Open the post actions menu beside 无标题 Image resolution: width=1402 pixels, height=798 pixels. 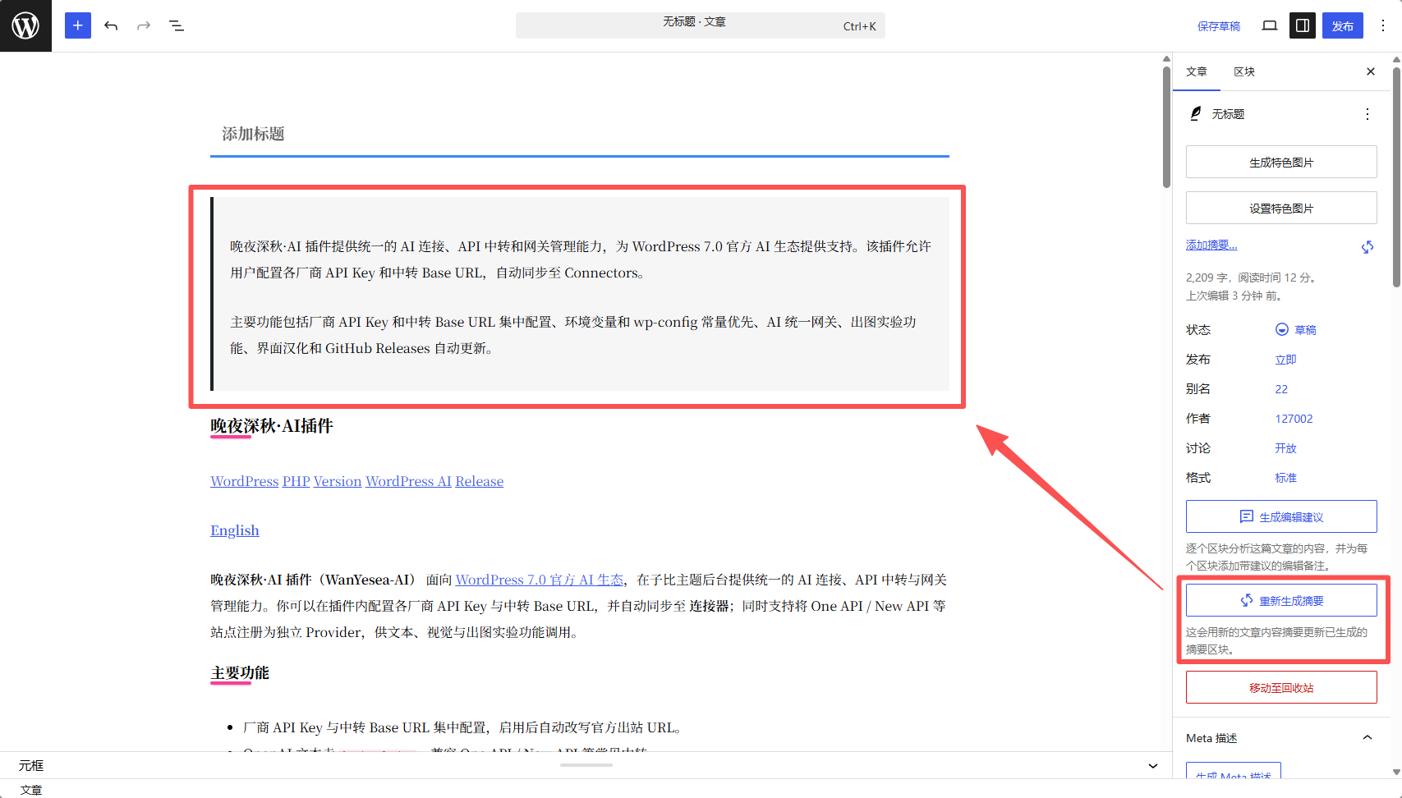click(1368, 114)
